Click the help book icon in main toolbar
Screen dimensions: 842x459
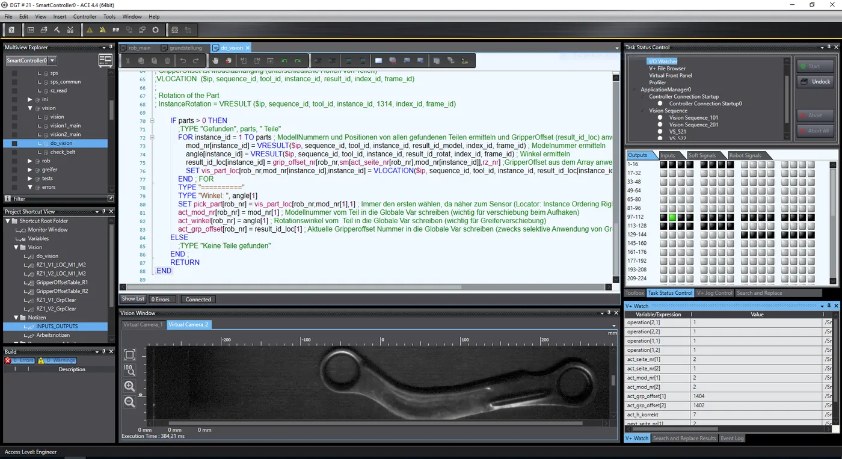tap(11, 29)
